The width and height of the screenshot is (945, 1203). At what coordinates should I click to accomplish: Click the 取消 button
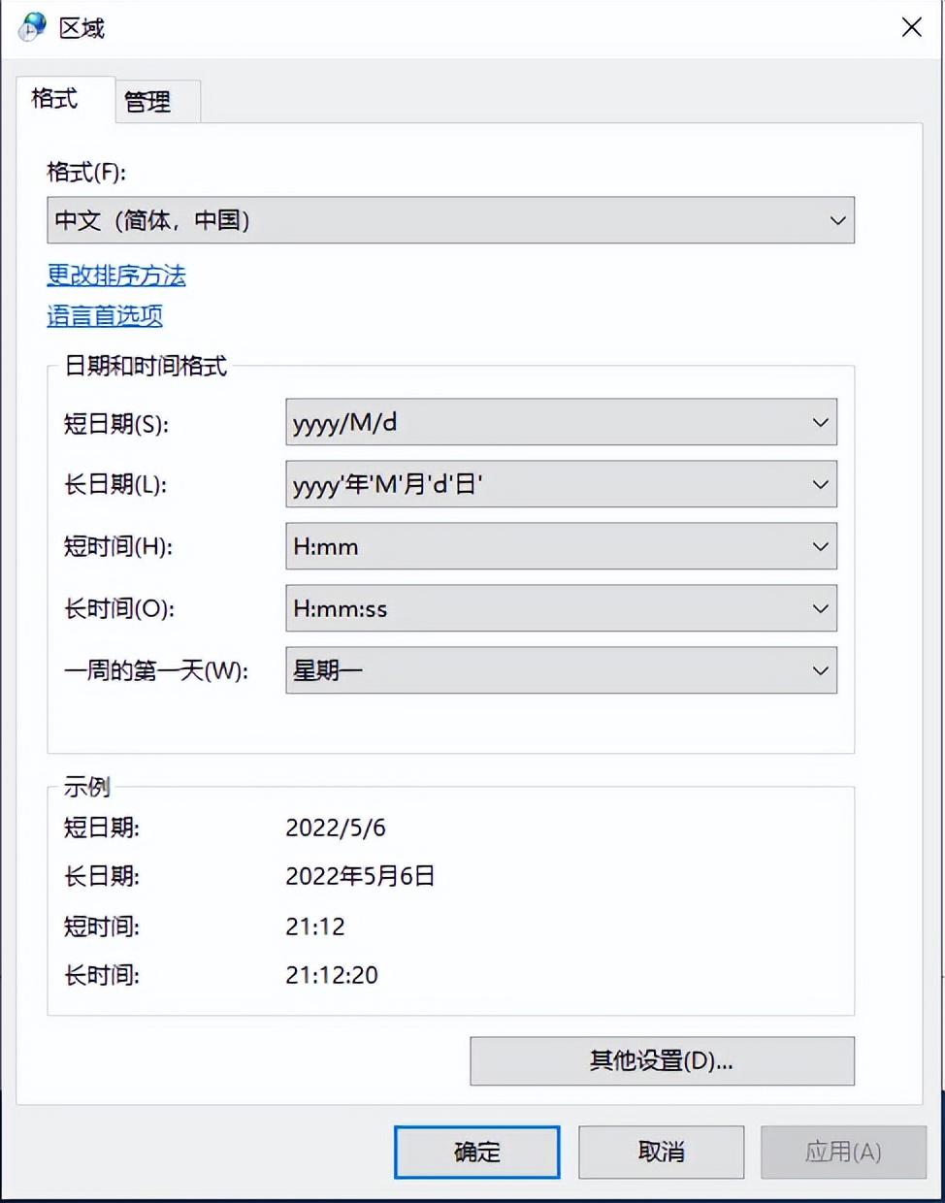point(661,1152)
